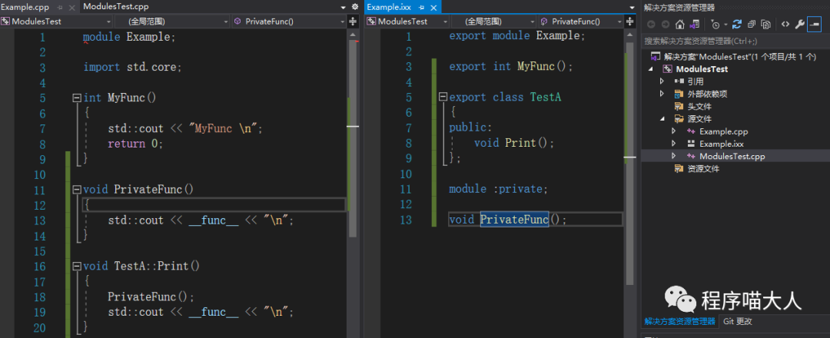Toggle the Preview Selected Items button
The image size is (830, 338).
[x=814, y=24]
